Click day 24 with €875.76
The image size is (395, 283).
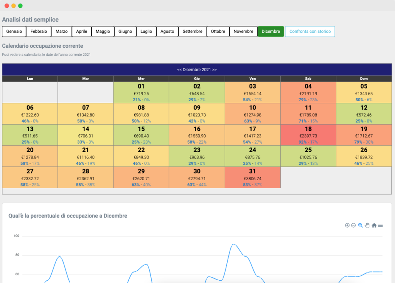tap(252, 156)
